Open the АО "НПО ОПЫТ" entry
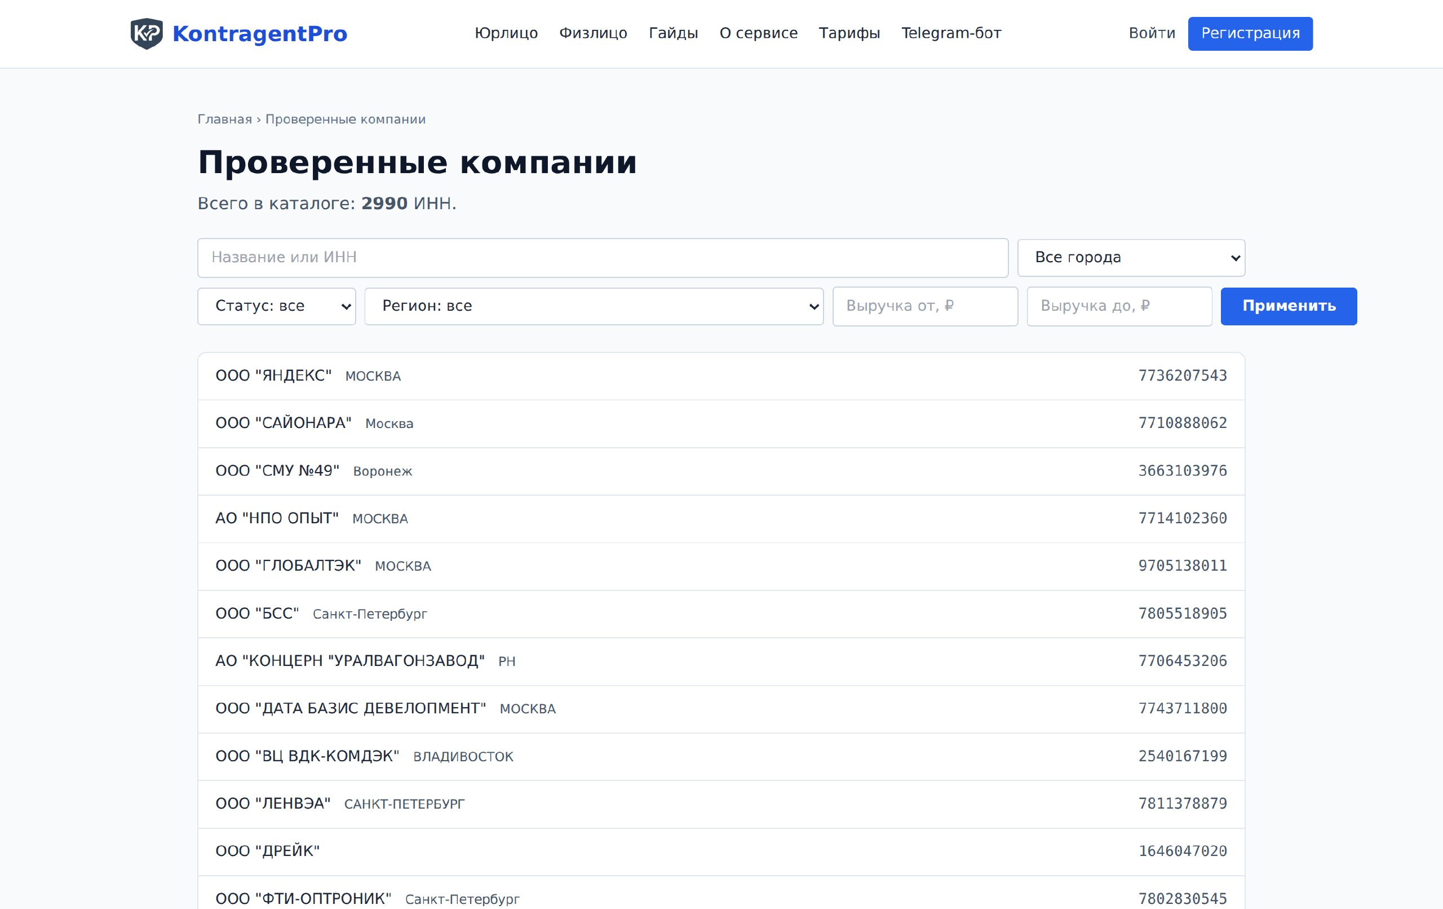This screenshot has height=909, width=1443. (721, 519)
